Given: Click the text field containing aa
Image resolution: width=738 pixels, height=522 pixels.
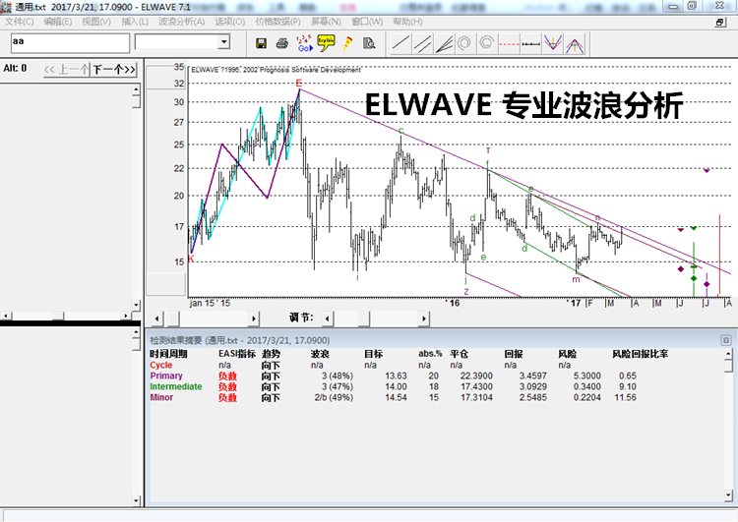Looking at the screenshot, I should pyautogui.click(x=69, y=42).
